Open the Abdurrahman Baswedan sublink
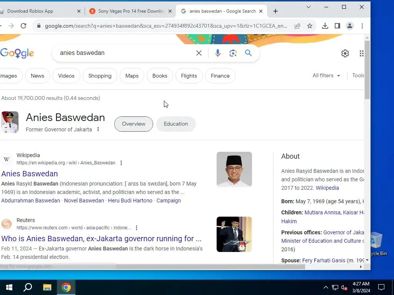 coord(31,201)
